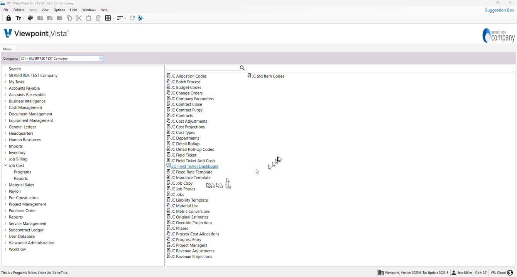Open the Windows menu
The height and width of the screenshot is (277, 517).
coord(89,10)
